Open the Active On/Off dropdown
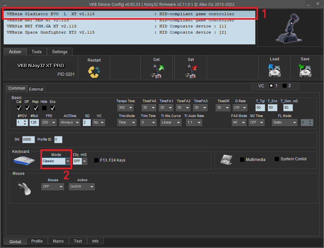The height and width of the screenshot is (248, 324). [x=81, y=187]
